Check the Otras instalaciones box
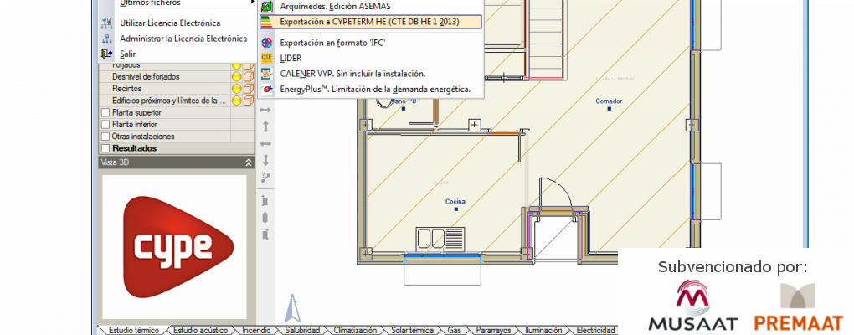The width and height of the screenshot is (854, 335). point(105,137)
